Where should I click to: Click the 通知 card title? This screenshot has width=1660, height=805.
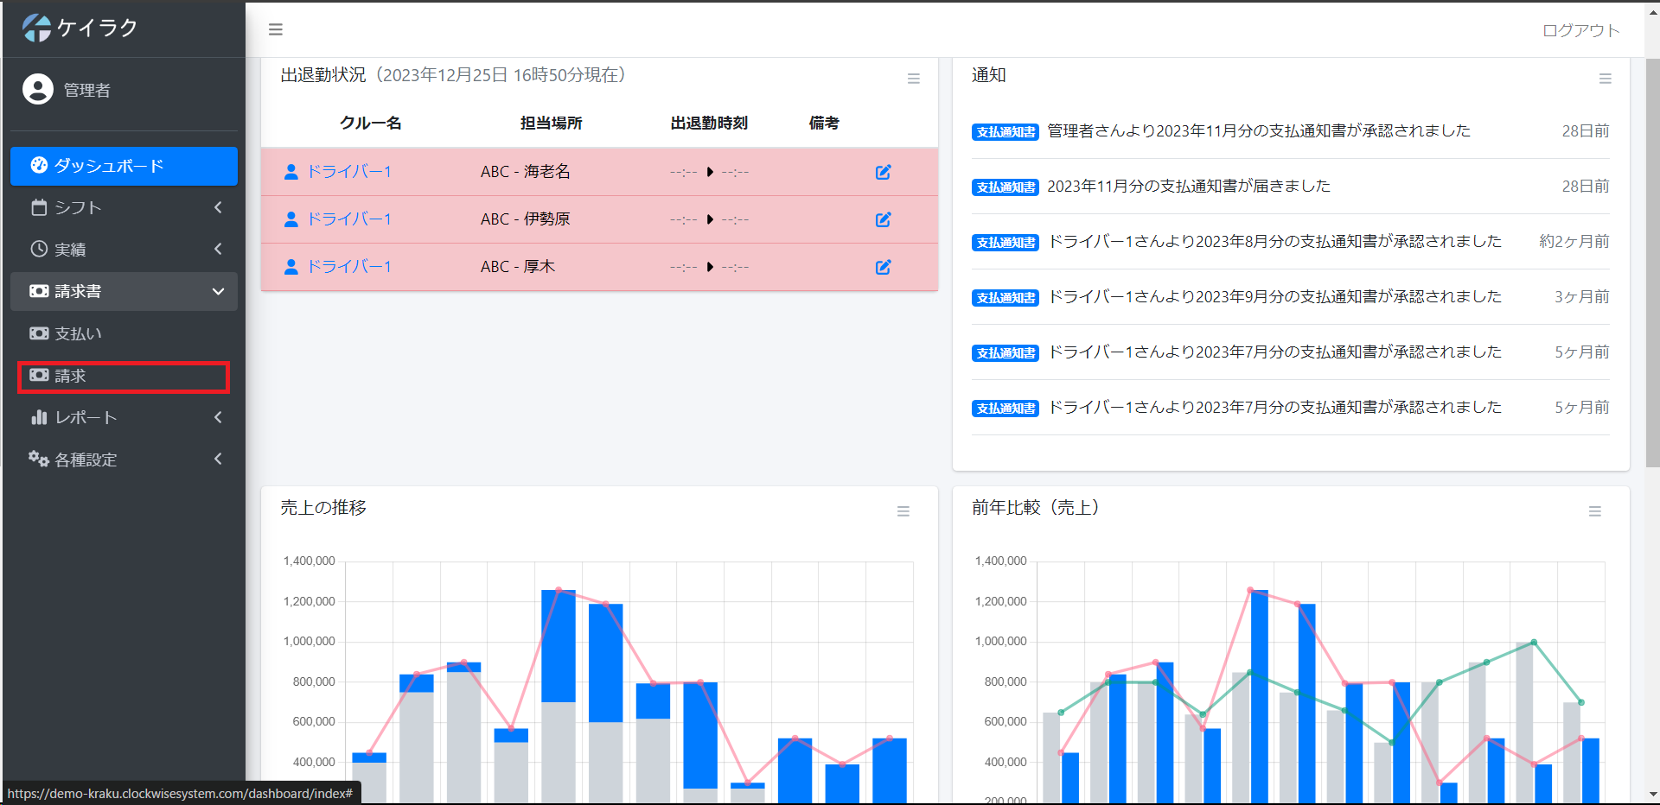point(989,75)
